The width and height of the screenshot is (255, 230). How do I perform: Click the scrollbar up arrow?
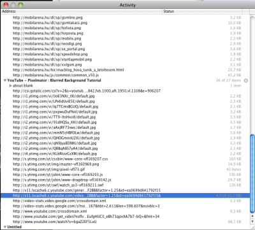pyautogui.click(x=252, y=216)
